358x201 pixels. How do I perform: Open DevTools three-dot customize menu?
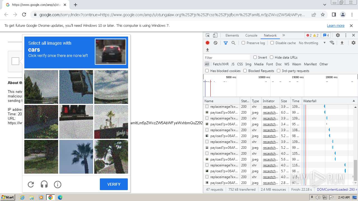346,35
